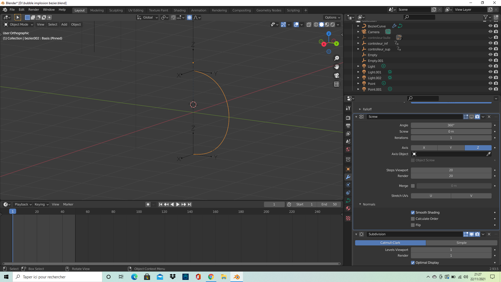Select the wrench tool icon in sidebar
The image size is (501, 282).
pyautogui.click(x=348, y=177)
